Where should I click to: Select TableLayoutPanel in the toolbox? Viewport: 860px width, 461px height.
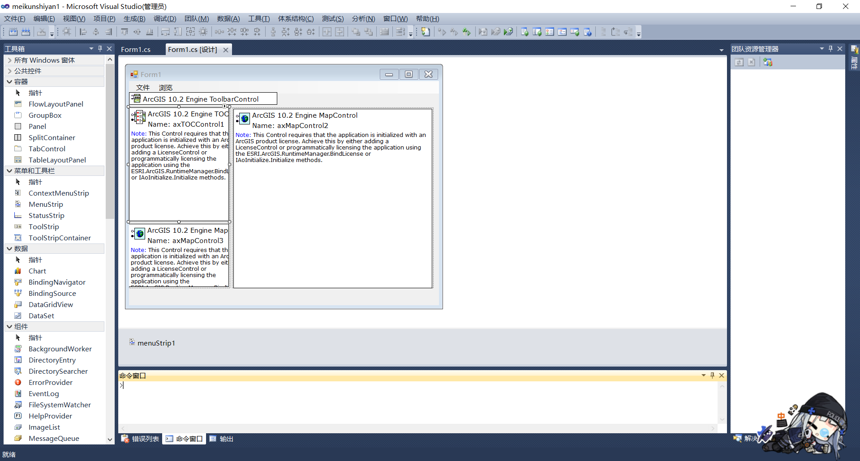click(57, 160)
